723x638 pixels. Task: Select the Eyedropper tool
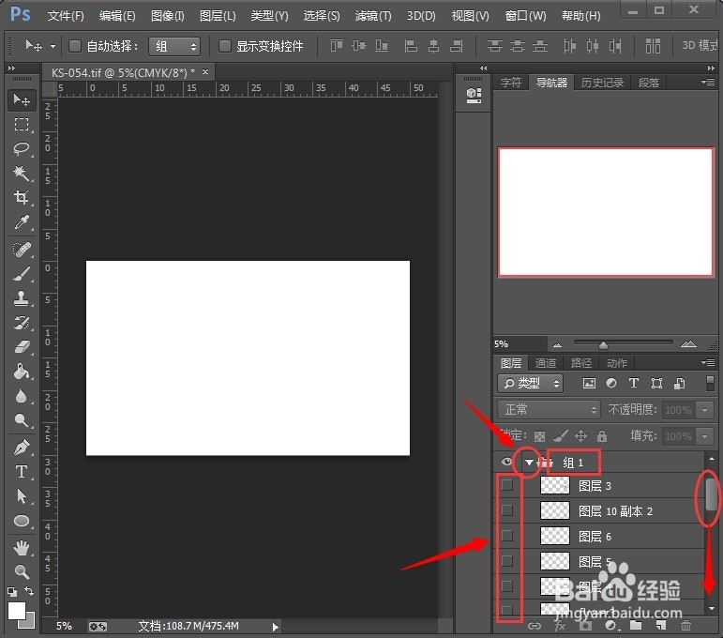coord(22,222)
